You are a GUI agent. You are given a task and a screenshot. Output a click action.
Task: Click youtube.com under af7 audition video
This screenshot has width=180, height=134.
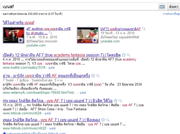[x=36, y=45]
